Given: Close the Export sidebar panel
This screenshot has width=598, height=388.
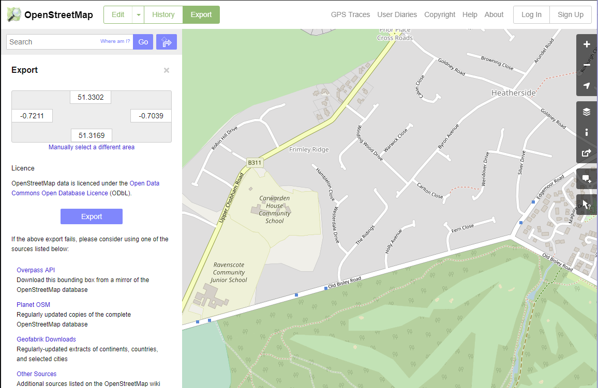Looking at the screenshot, I should (x=166, y=70).
